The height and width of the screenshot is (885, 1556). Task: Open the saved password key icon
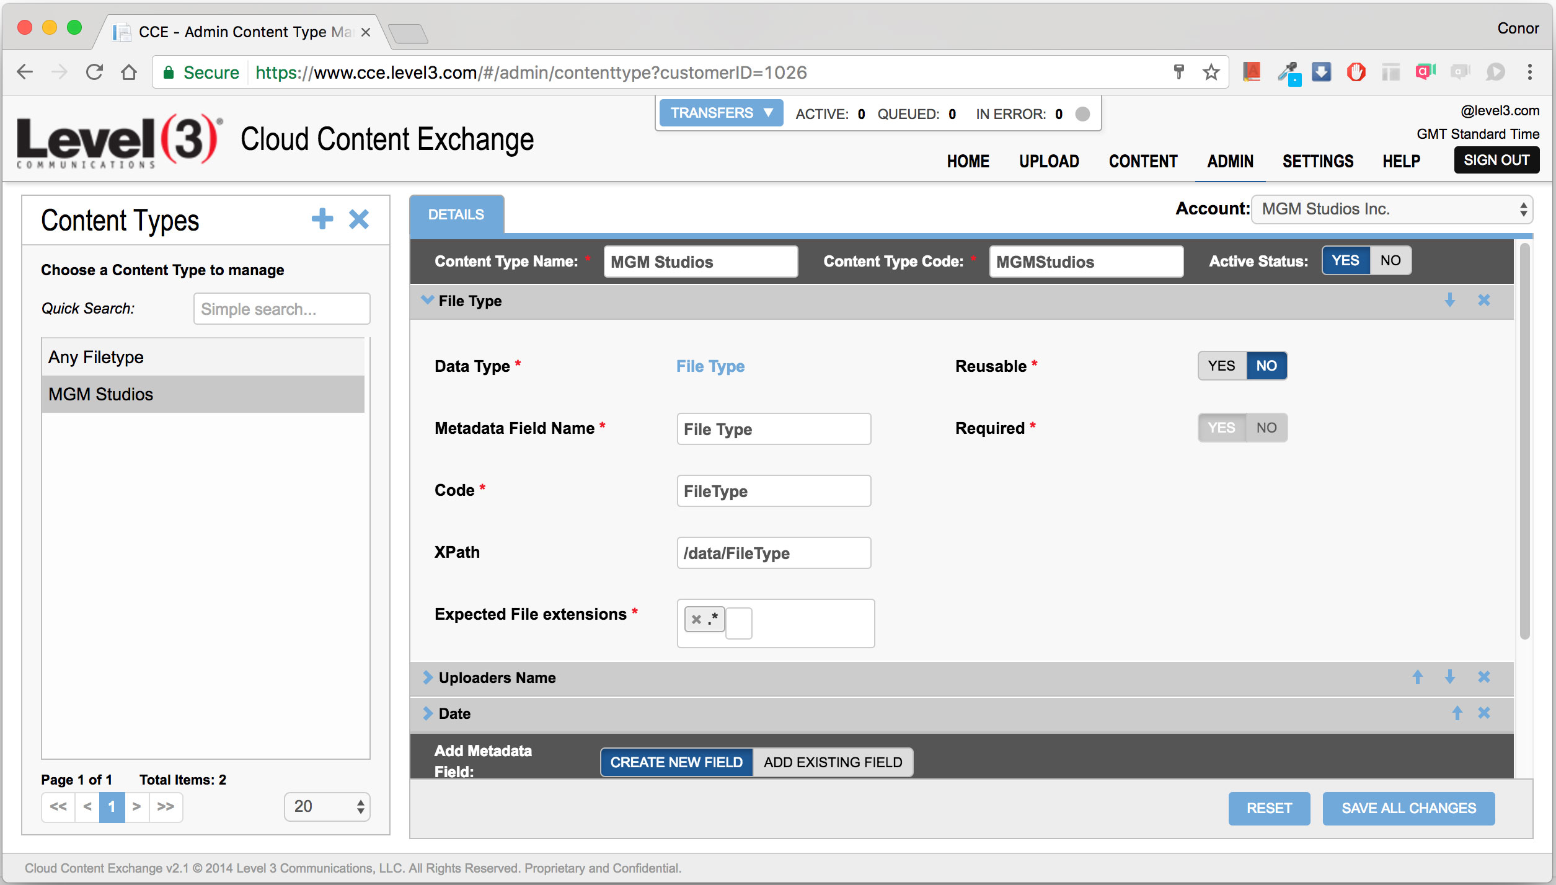(1178, 72)
